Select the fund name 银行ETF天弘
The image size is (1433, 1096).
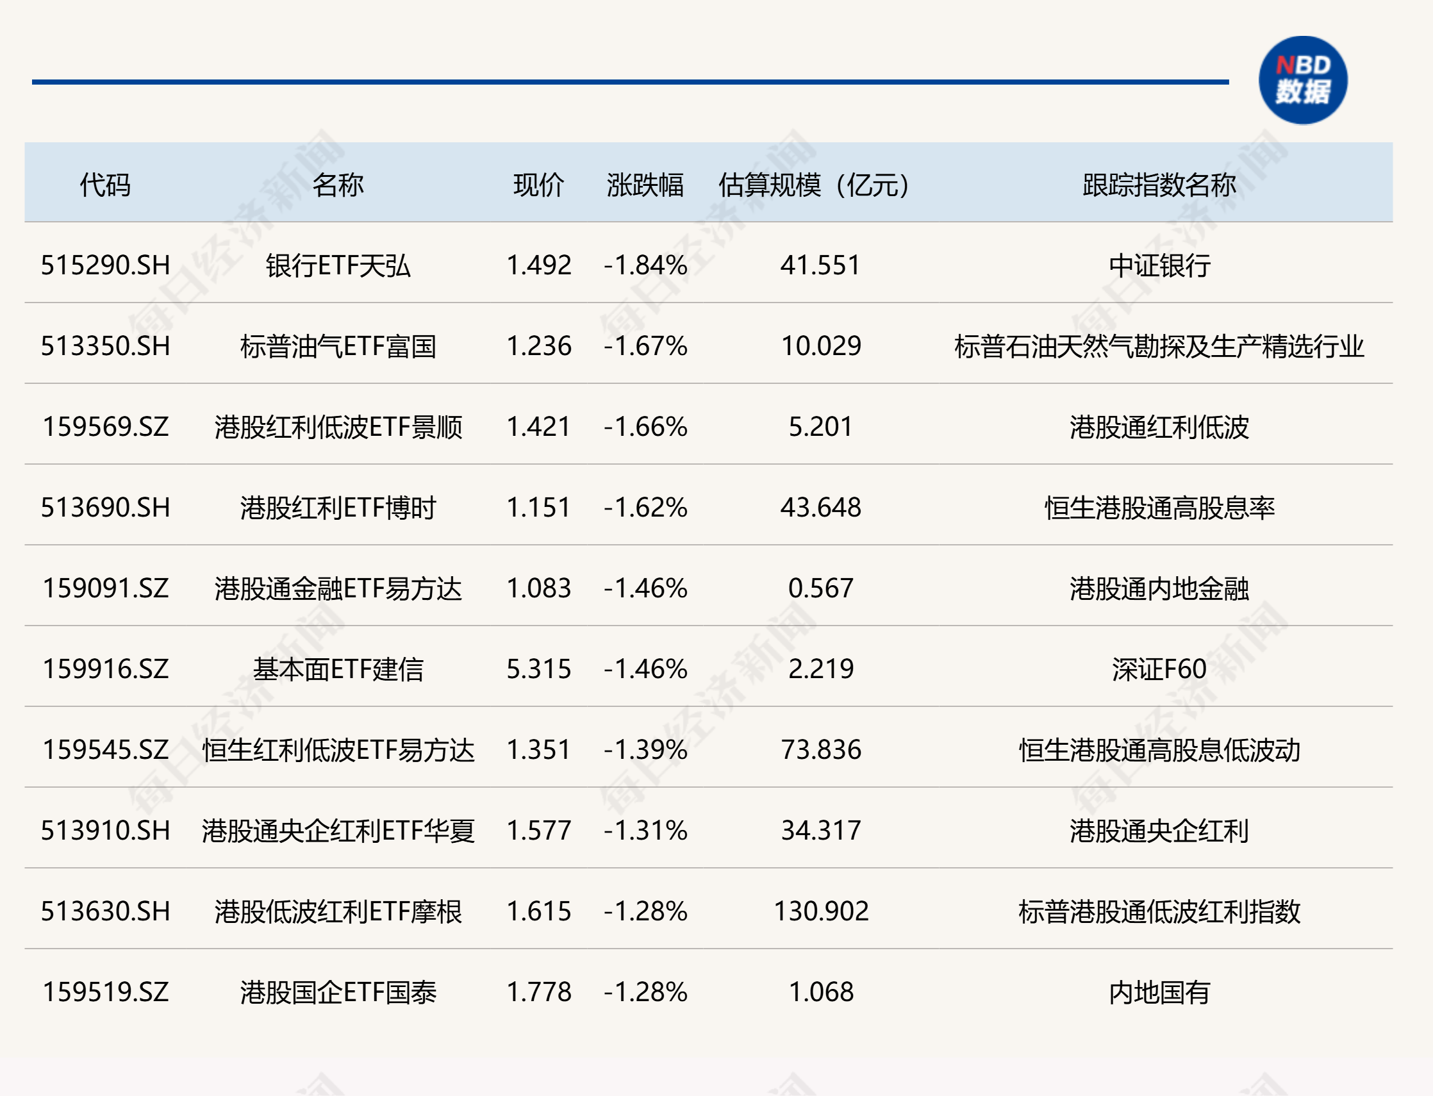click(338, 265)
